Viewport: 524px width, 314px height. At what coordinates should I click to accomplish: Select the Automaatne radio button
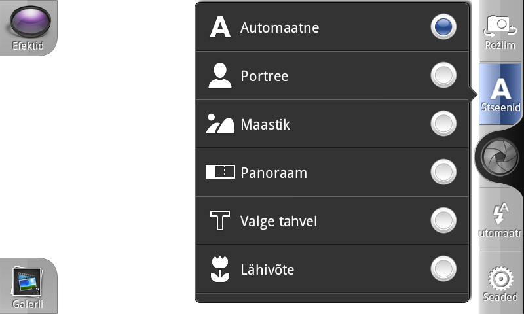click(x=443, y=27)
